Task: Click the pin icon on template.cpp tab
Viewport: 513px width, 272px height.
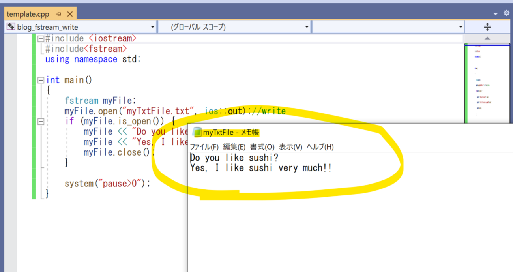Action: pos(58,14)
